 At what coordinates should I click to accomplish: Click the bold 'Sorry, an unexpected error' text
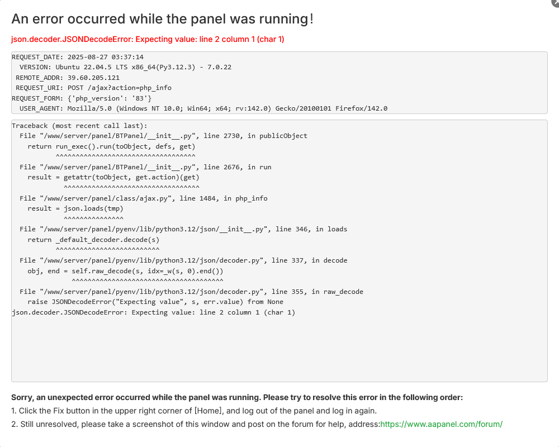pyautogui.click(x=237, y=398)
